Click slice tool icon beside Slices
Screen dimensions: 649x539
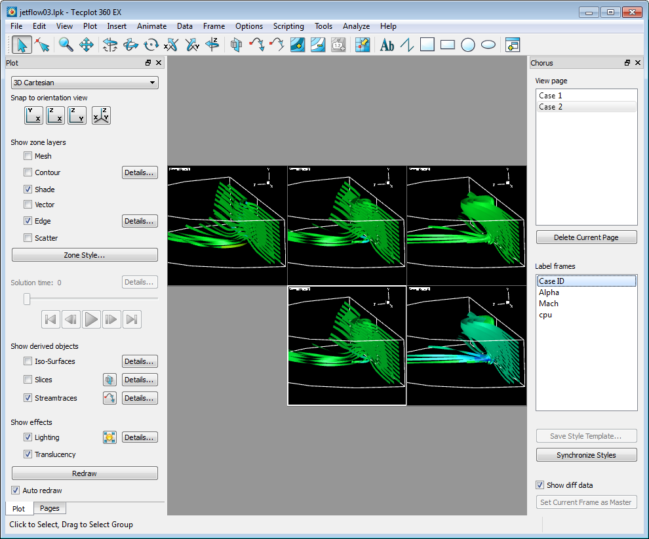109,380
